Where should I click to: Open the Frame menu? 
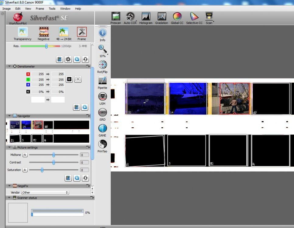[40, 9]
